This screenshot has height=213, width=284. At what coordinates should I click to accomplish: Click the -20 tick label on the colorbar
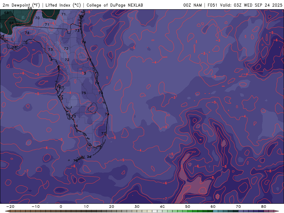(x=10, y=207)
